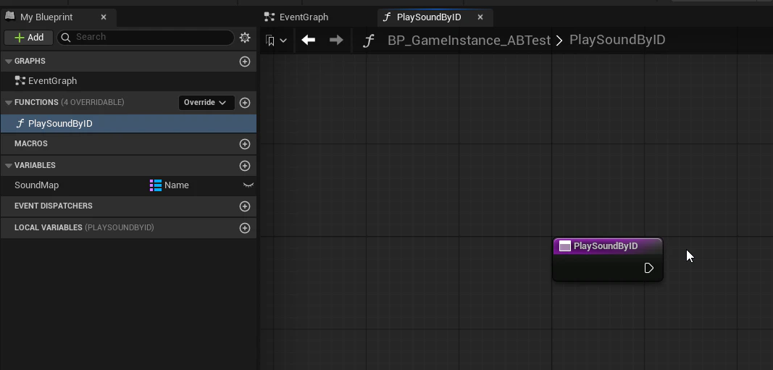Focus the My Blueprint search field
The width and height of the screenshot is (773, 370).
click(146, 38)
